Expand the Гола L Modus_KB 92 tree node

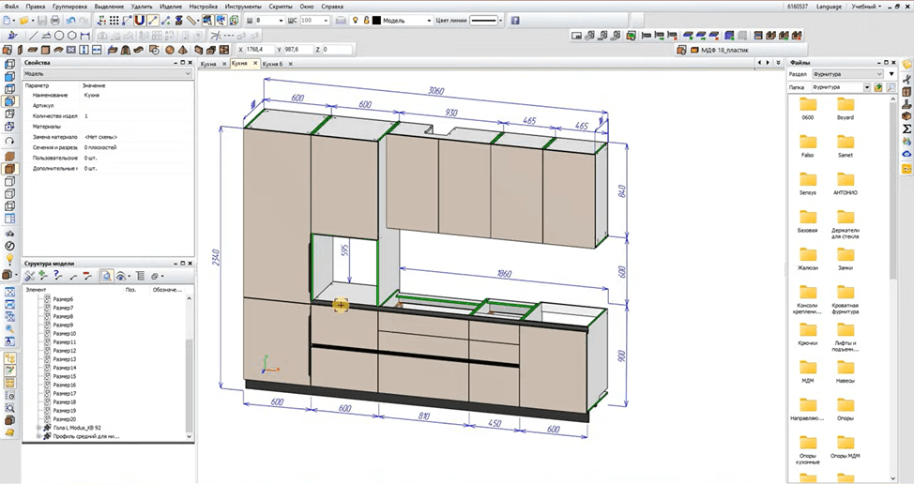[x=39, y=428]
